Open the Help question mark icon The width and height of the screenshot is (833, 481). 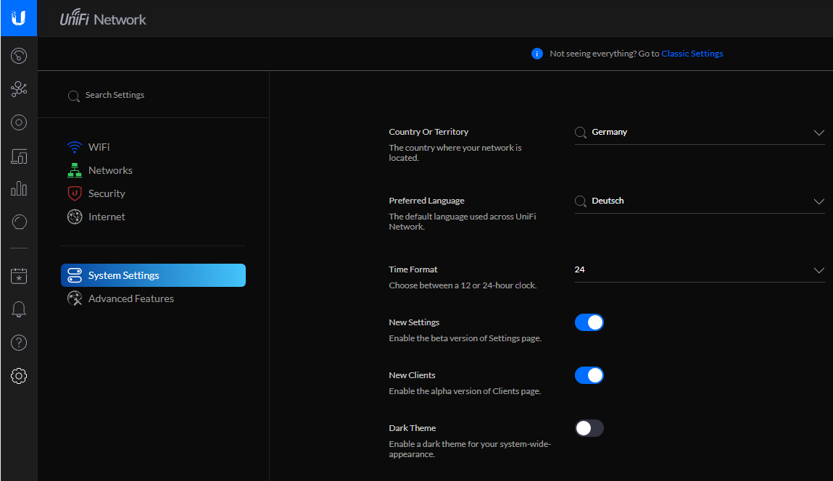pyautogui.click(x=19, y=343)
